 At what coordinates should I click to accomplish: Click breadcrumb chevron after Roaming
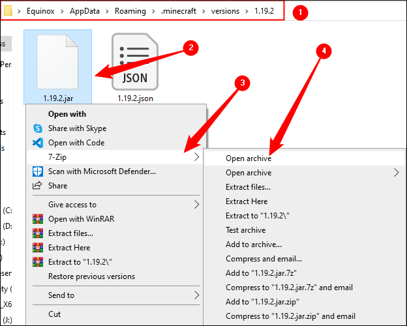click(x=154, y=11)
